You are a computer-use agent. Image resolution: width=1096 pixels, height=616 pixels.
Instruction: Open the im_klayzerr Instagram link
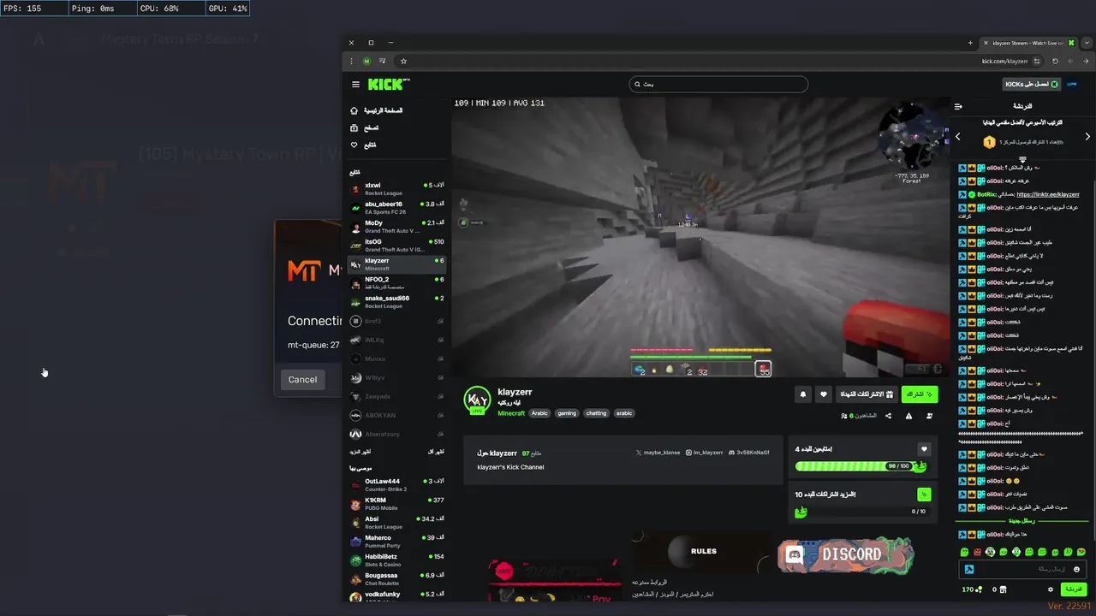705,453
